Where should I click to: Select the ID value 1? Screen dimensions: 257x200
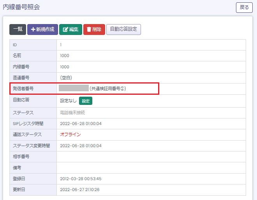click(61, 45)
